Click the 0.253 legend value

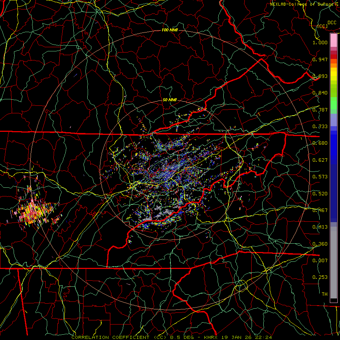pyautogui.click(x=320, y=277)
